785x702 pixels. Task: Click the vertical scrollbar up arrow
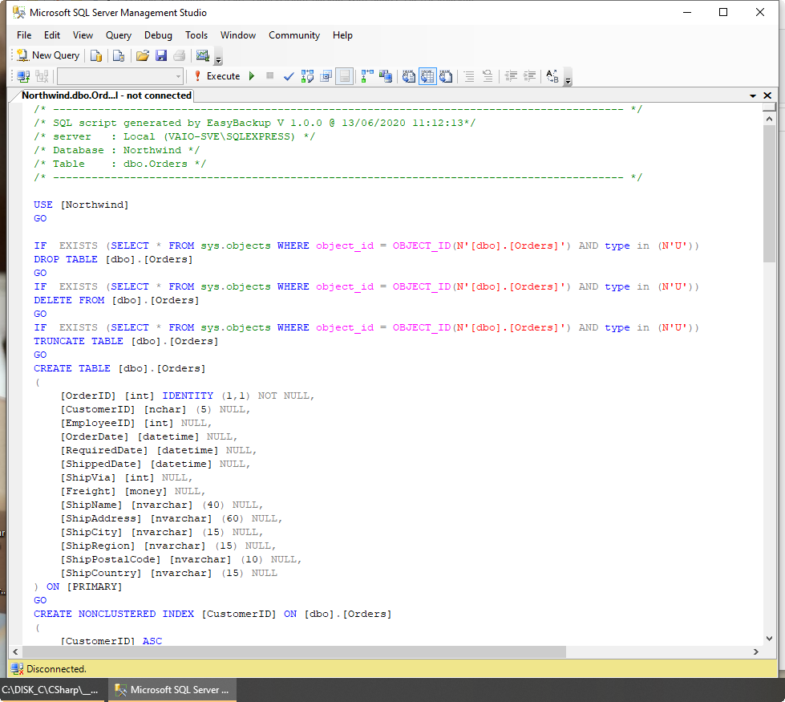point(769,120)
